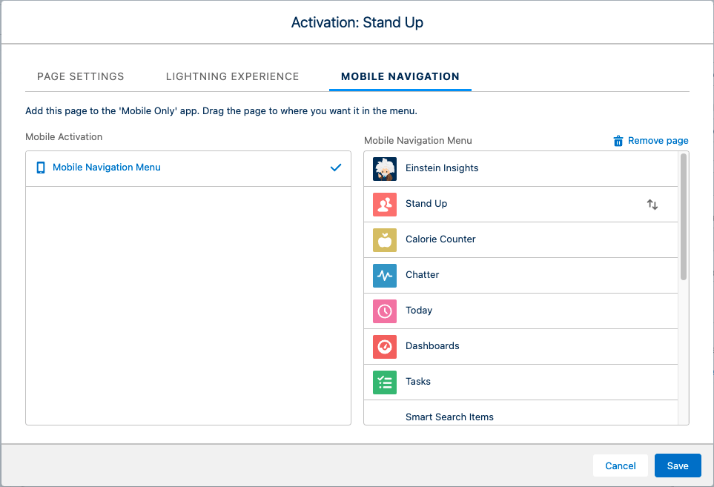
Task: Toggle the Mobile Navigation Menu checkmark
Action: (x=336, y=168)
